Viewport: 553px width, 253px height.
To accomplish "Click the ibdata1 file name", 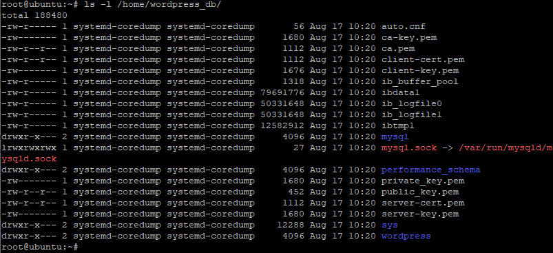I will click(x=400, y=92).
